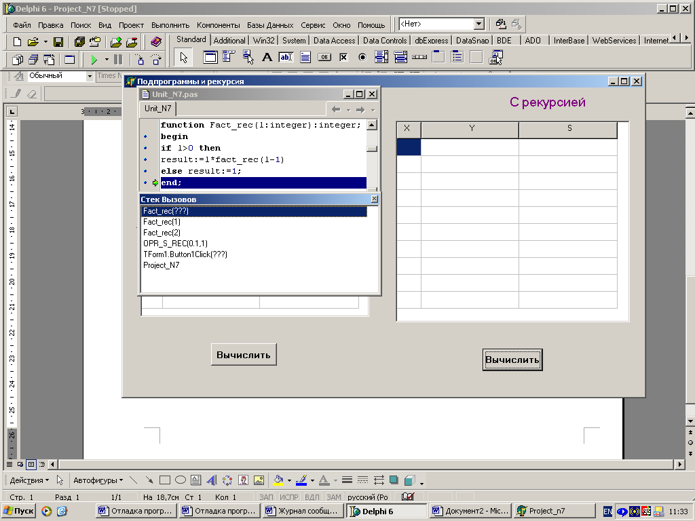Open the back navigation dropdown in code editor

(x=348, y=110)
